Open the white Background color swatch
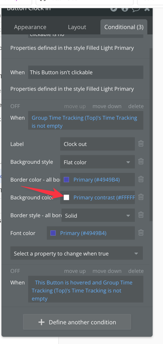Viewport: 163px width, 344px height. coord(66,197)
